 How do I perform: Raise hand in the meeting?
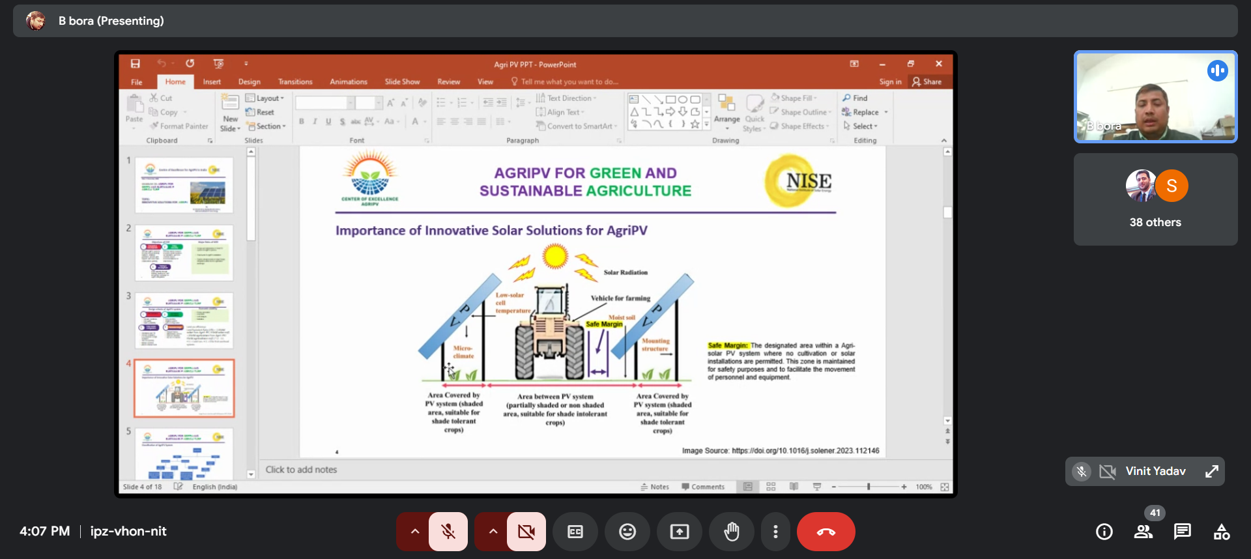point(732,532)
